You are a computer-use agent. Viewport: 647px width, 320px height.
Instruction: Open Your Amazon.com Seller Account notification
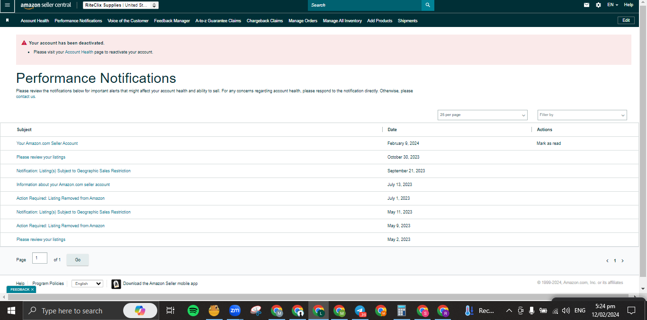tap(47, 143)
